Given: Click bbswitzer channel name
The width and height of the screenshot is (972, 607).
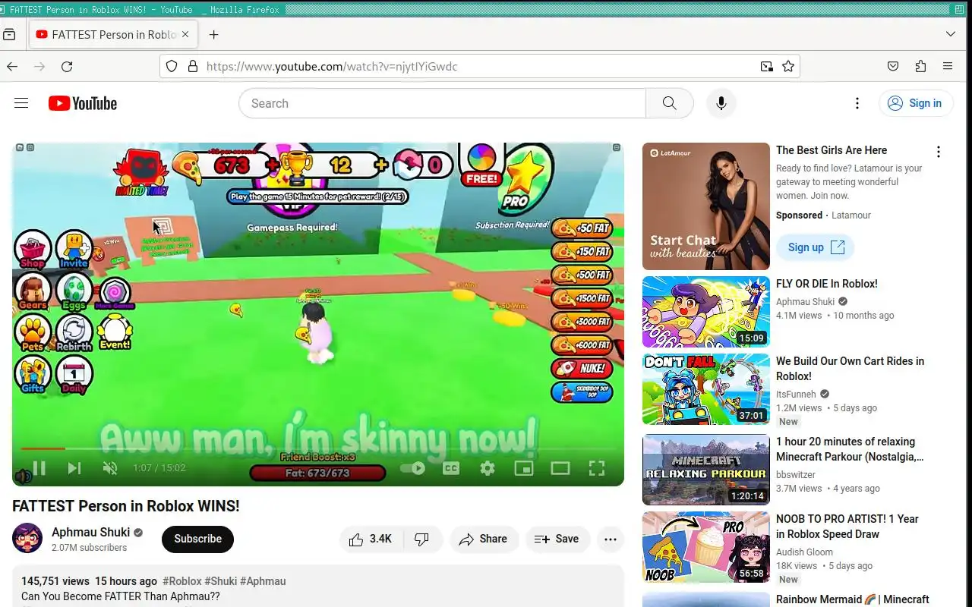Looking at the screenshot, I should tap(796, 475).
